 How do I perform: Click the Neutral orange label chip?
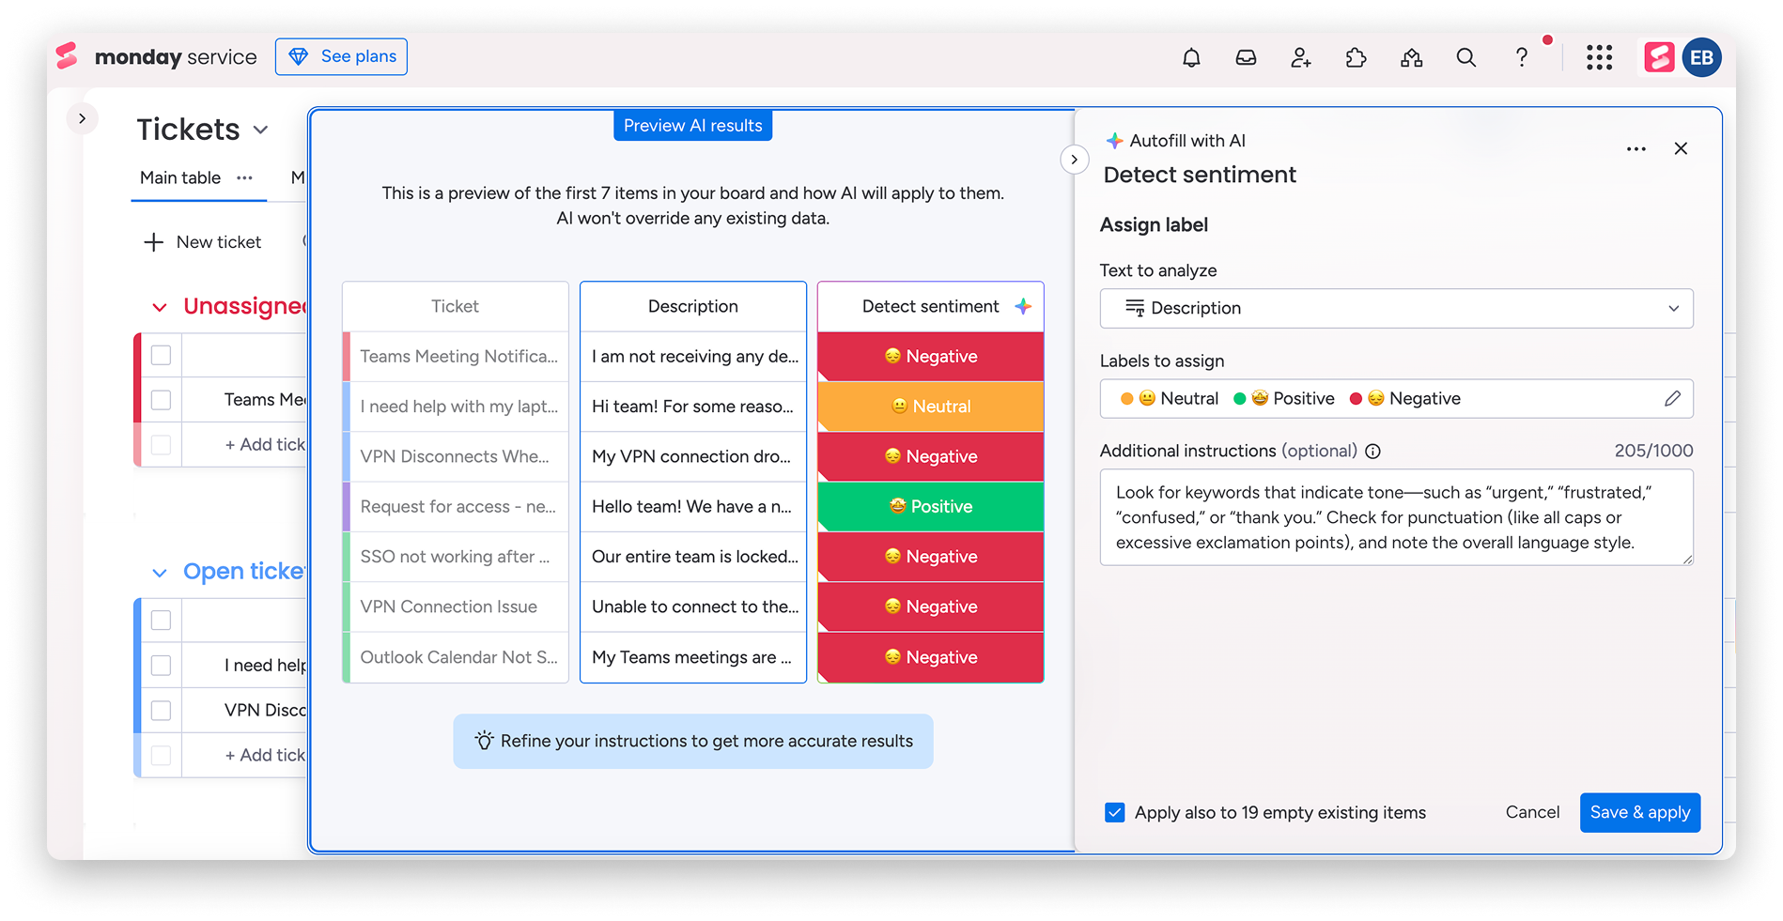tap(1170, 399)
